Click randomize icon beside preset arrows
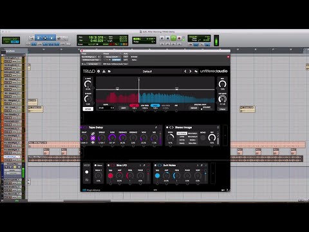This screenshot has width=309, height=232. point(196,71)
